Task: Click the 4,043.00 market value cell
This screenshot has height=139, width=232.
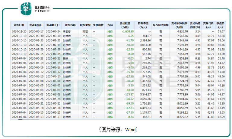Action: (145, 45)
